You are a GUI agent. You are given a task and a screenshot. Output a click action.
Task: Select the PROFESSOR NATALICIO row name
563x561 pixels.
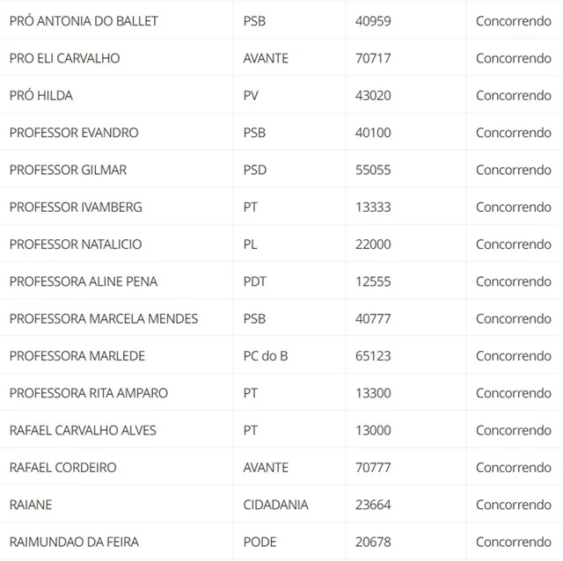tap(76, 244)
